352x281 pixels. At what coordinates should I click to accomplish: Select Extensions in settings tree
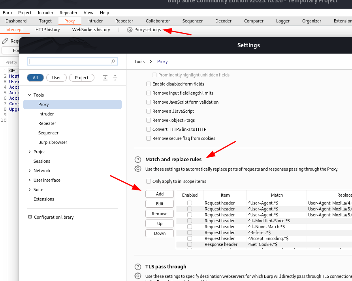pyautogui.click(x=44, y=199)
